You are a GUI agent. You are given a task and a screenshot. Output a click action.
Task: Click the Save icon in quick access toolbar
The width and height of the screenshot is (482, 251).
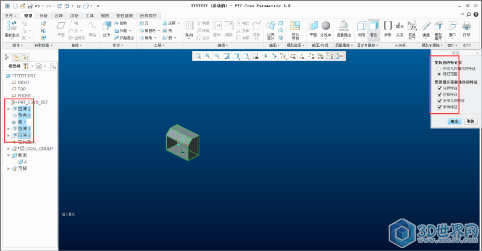(30, 6)
